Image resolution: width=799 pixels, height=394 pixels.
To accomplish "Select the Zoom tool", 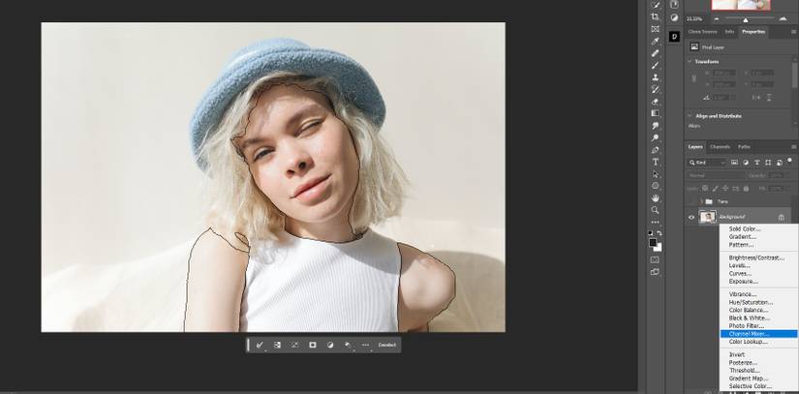I will click(x=656, y=210).
